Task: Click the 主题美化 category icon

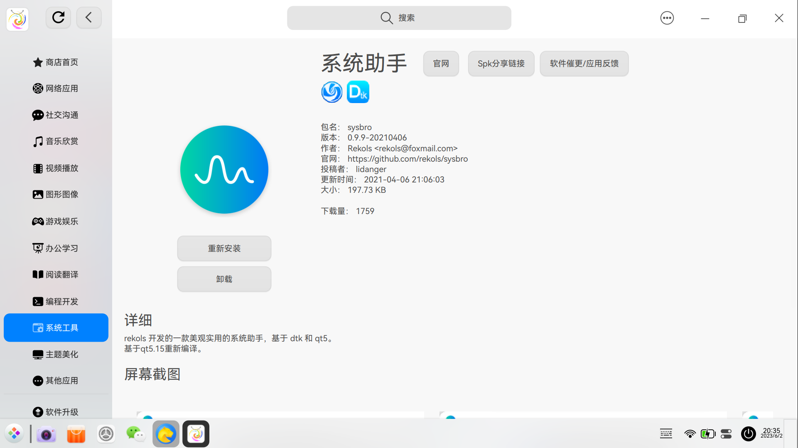Action: (x=38, y=354)
